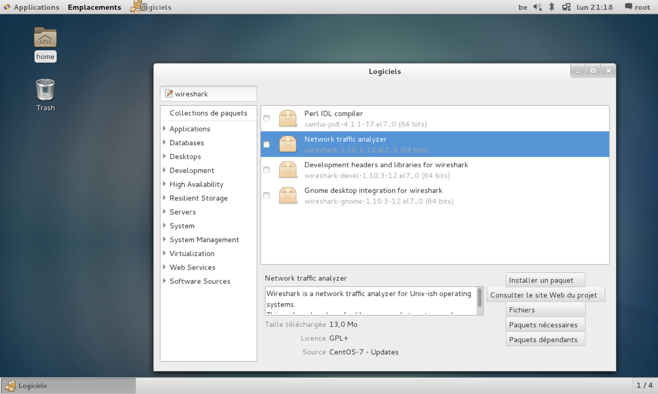Click the Installer un paquet button

click(x=545, y=280)
